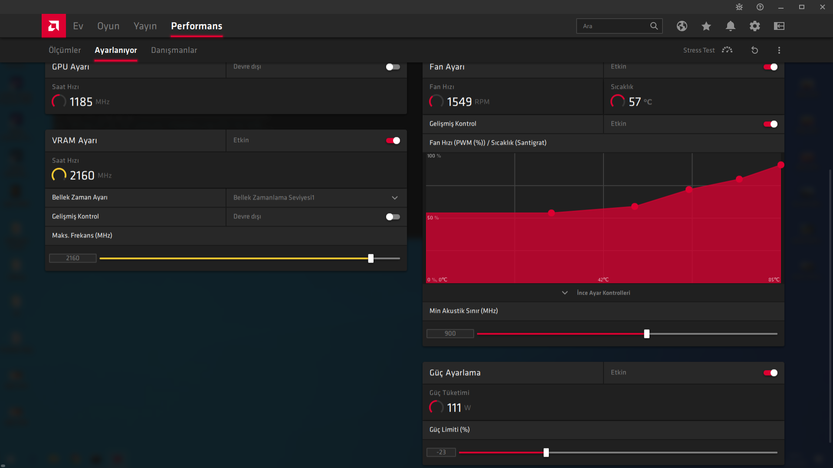Viewport: 833px width, 468px height.
Task: Click the Ara search field
Action: pos(614,26)
